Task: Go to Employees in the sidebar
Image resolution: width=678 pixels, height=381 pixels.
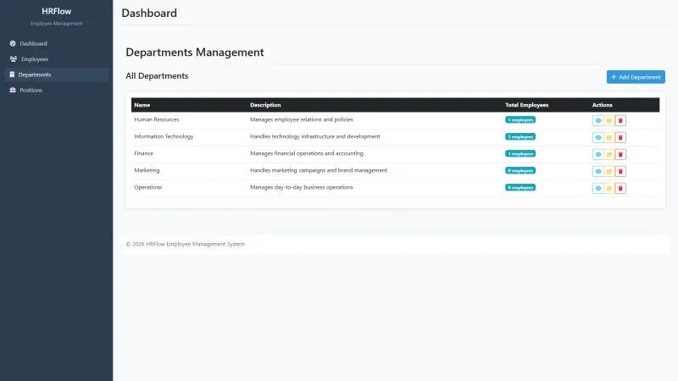Action: coord(56,58)
